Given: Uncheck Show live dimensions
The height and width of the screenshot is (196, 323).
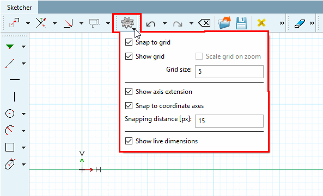Looking at the screenshot, I should tap(129, 141).
